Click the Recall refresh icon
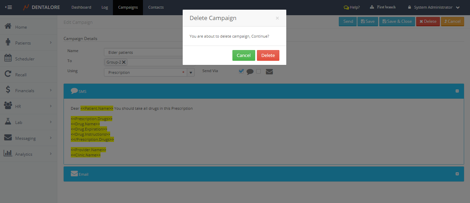 (x=8, y=74)
